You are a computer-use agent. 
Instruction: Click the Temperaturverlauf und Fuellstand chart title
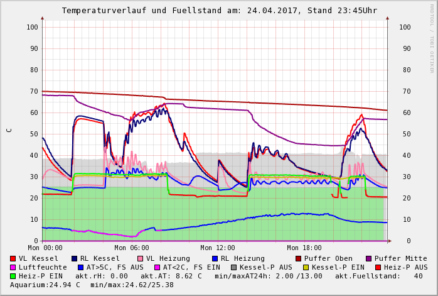[x=219, y=11]
